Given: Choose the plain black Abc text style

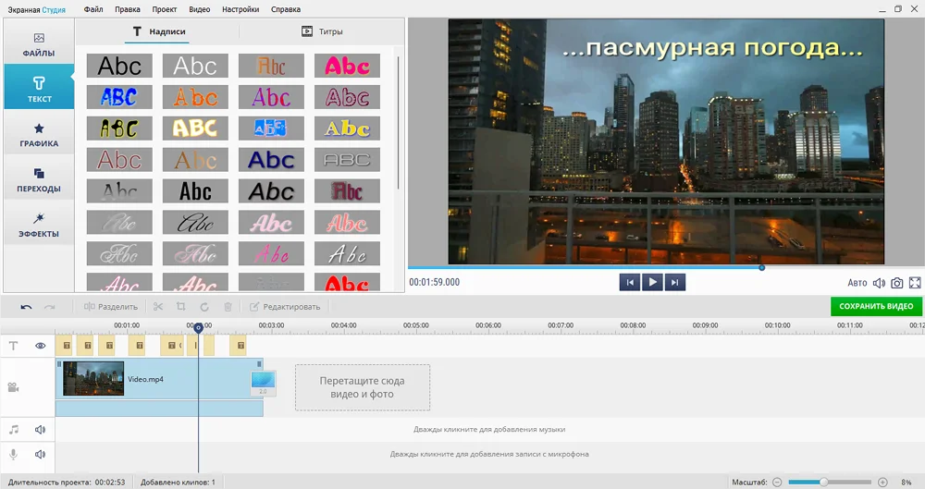Looking at the screenshot, I should [x=119, y=66].
